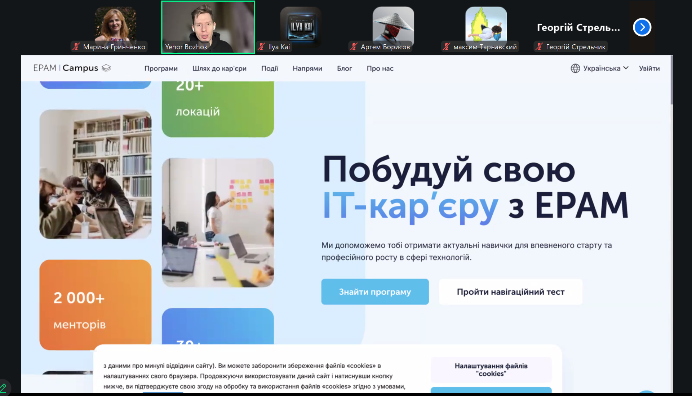Click Артем Борисов's muted microphone icon
692x396 pixels.
point(354,46)
